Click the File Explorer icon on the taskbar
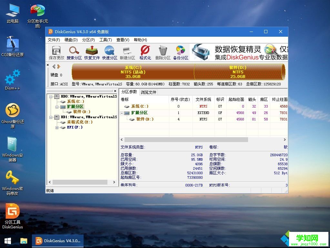 23,241
